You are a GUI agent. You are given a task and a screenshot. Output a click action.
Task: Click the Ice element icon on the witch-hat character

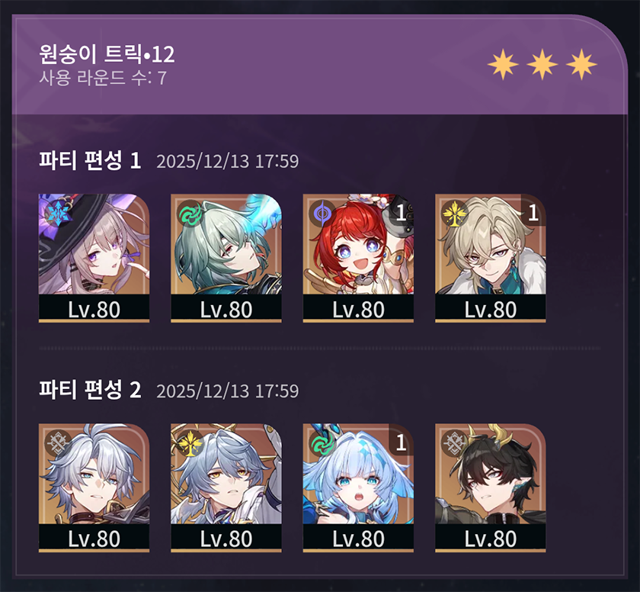coord(57,213)
